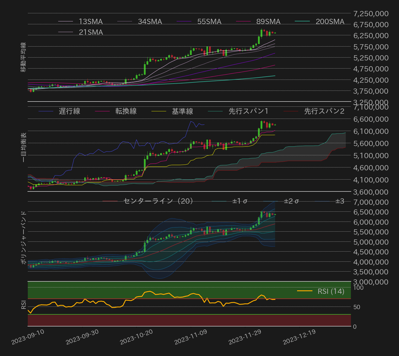Click the センターライン（20） legend label
The image size is (399, 356).
[158, 201]
